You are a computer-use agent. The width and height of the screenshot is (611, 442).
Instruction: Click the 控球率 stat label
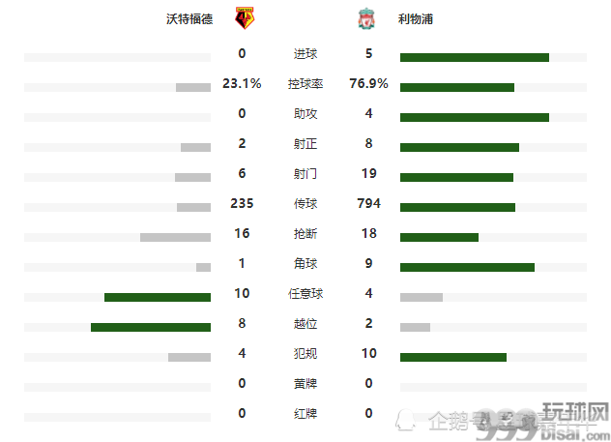click(x=305, y=84)
